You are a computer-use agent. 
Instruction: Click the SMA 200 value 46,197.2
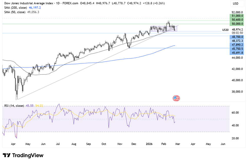point(35,8)
